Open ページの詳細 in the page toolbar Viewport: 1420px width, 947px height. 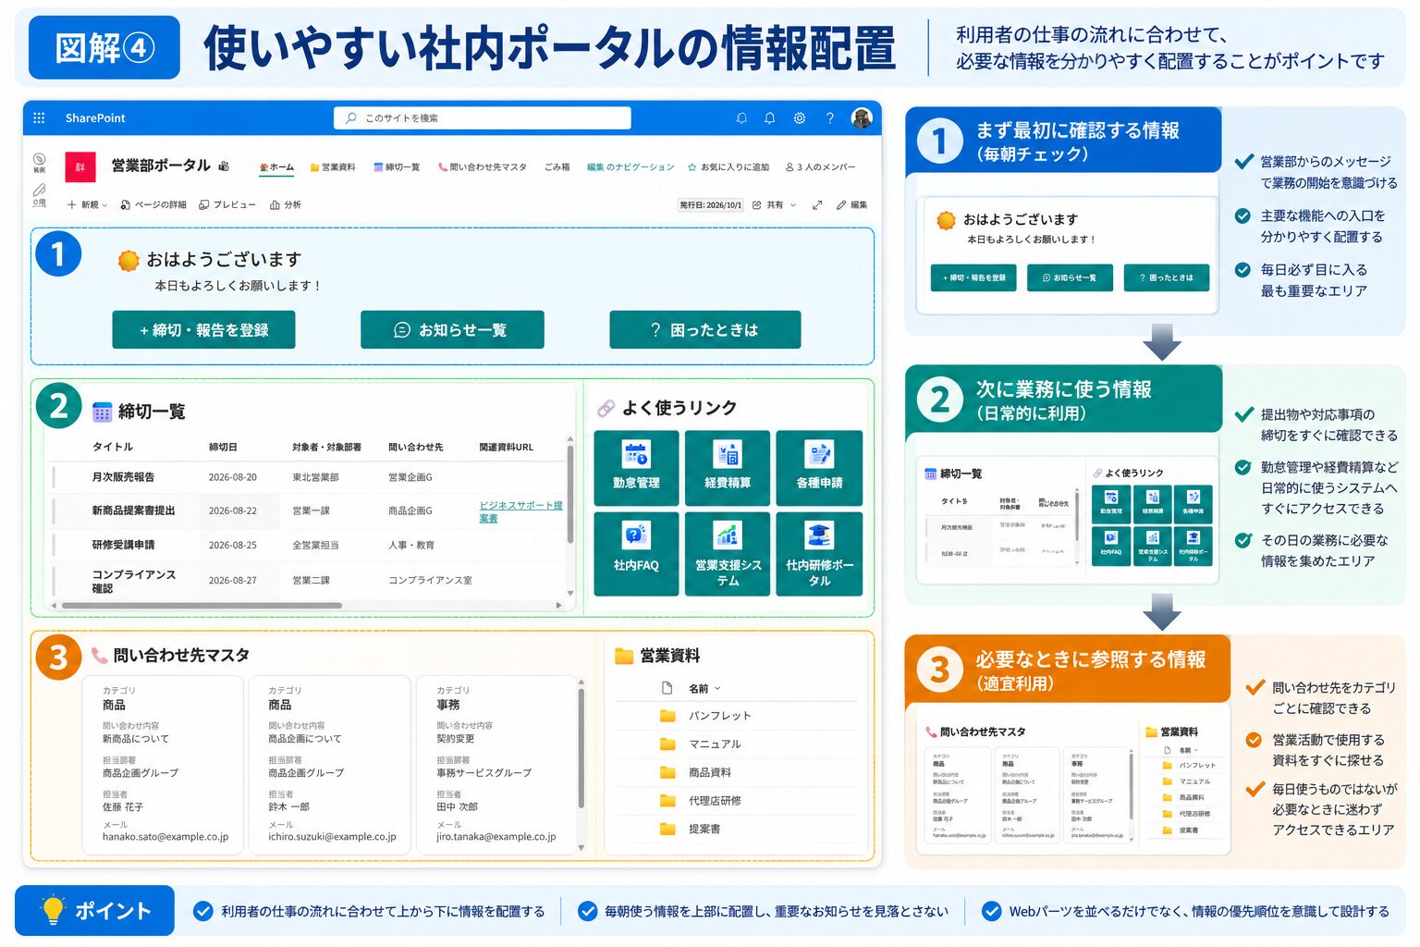tap(153, 205)
